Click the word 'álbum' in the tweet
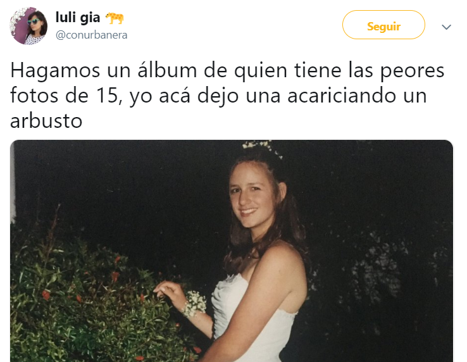This screenshot has width=467, height=362. tap(167, 70)
